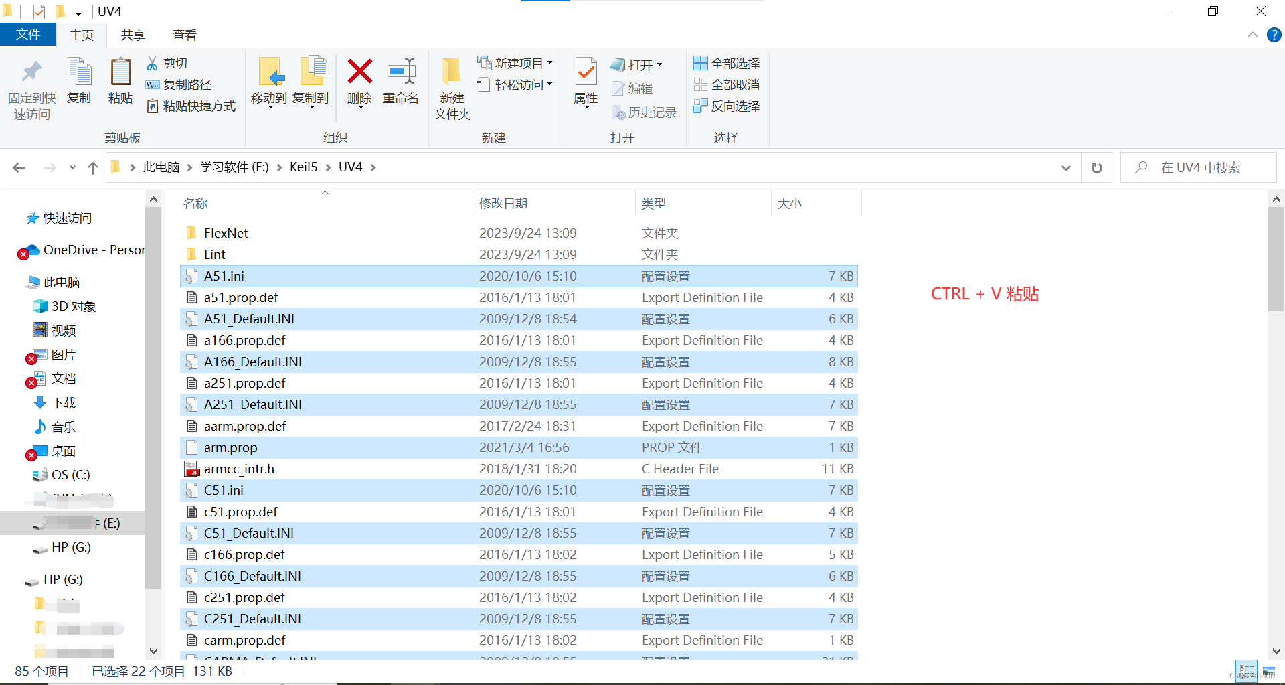Click History (历史记录) in ribbon

tap(645, 112)
